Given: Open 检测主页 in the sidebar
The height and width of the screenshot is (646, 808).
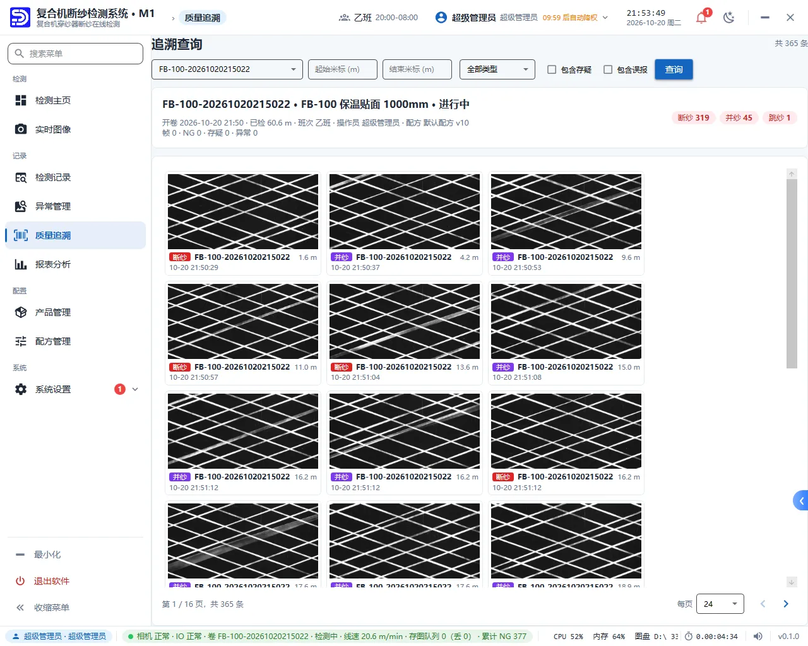Looking at the screenshot, I should pos(75,100).
